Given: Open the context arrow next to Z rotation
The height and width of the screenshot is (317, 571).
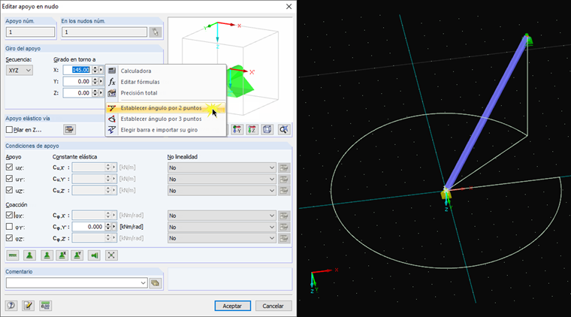Looking at the screenshot, I should click(101, 93).
